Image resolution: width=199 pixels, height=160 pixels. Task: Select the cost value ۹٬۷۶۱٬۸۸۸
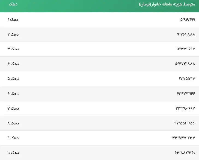(186, 34)
